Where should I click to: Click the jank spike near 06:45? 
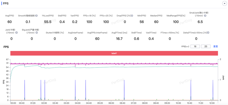(124, 90)
